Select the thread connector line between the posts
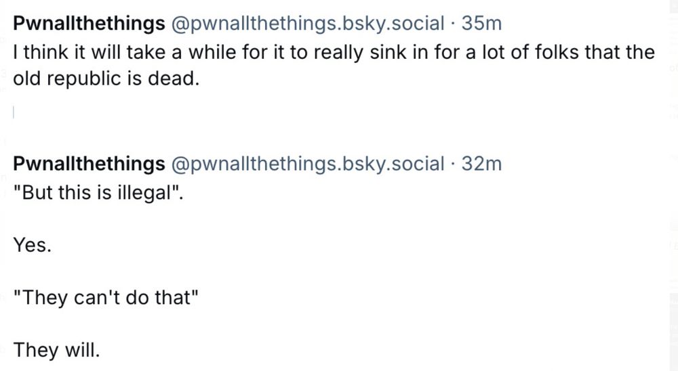The width and height of the screenshot is (678, 371). [14, 113]
